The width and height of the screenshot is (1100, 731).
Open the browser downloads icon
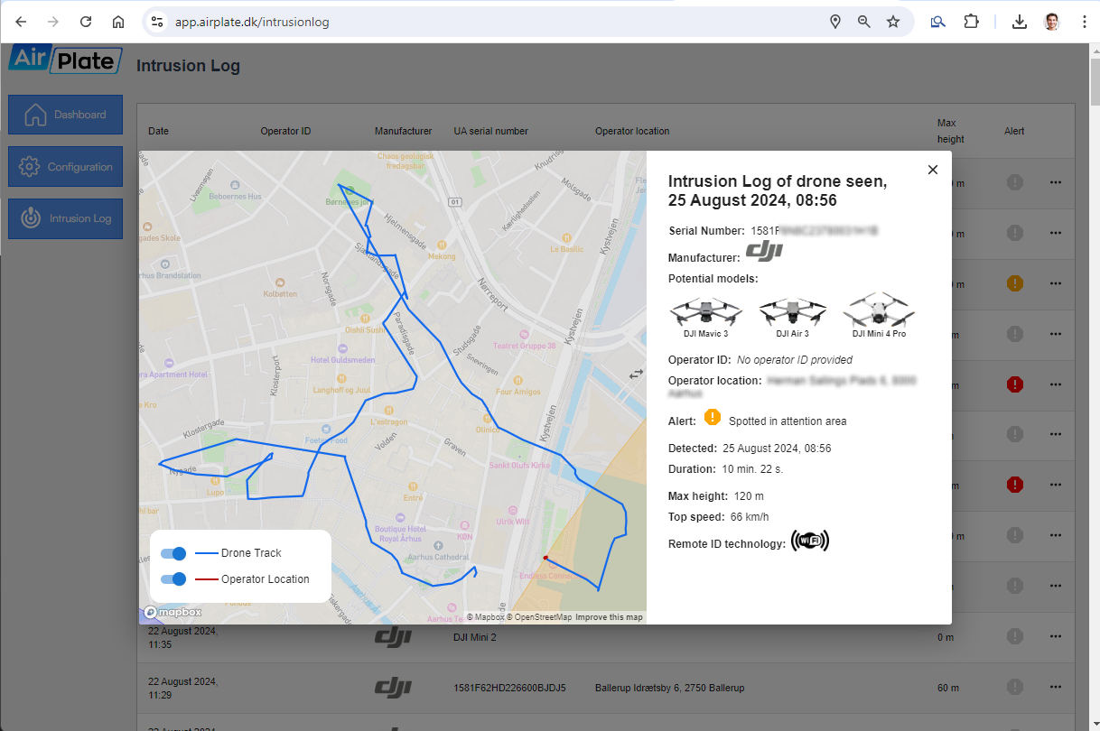pyautogui.click(x=1020, y=22)
